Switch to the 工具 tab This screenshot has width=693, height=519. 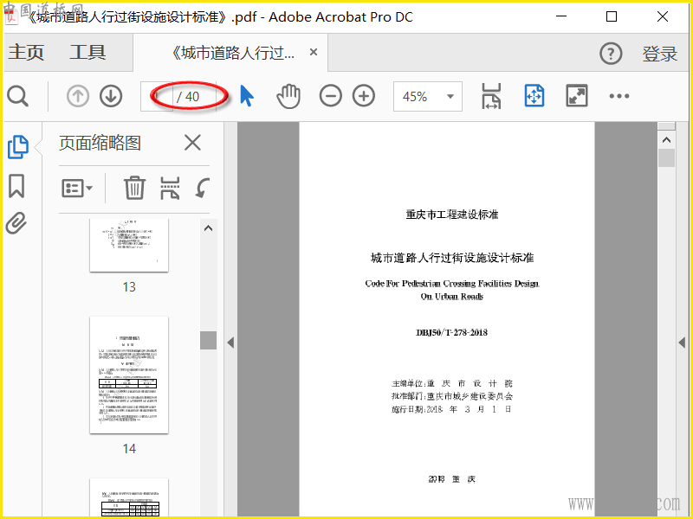(x=87, y=53)
